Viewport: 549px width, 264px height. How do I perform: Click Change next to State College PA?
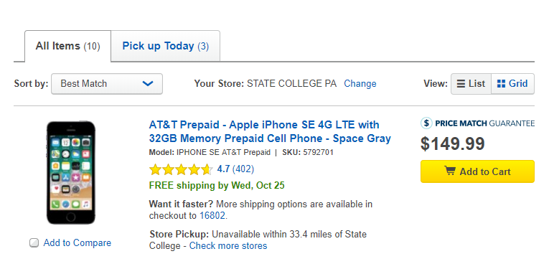(x=360, y=84)
